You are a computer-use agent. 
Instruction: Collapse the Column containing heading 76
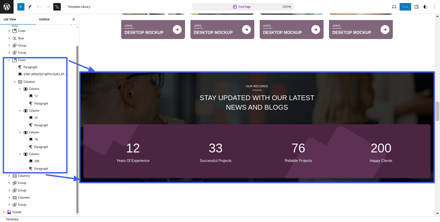tap(20, 132)
